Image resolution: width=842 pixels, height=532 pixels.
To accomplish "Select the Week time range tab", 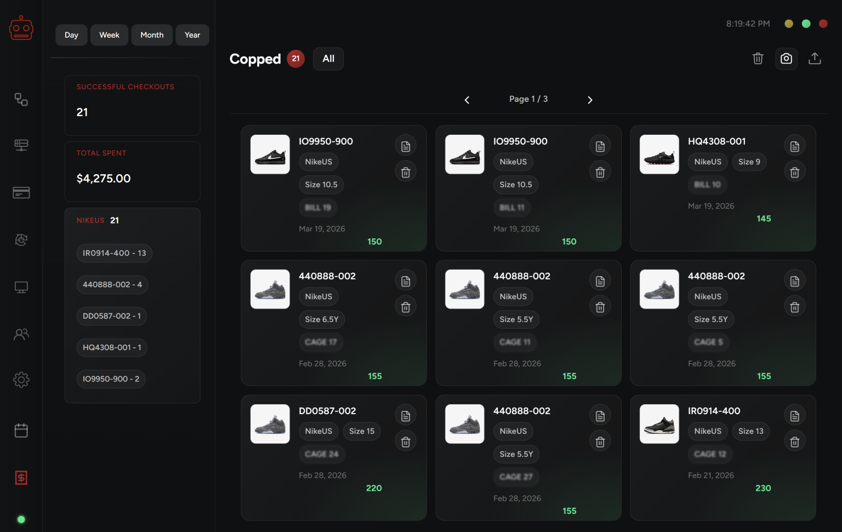I will (x=109, y=35).
